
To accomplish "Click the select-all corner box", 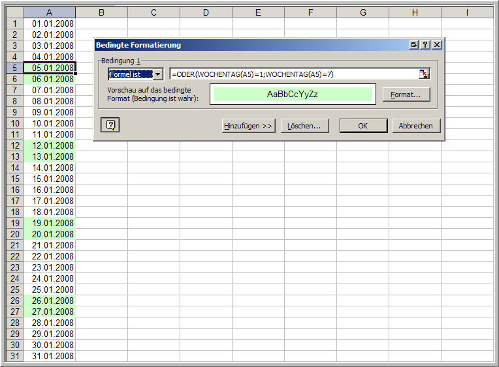I will point(14,12).
